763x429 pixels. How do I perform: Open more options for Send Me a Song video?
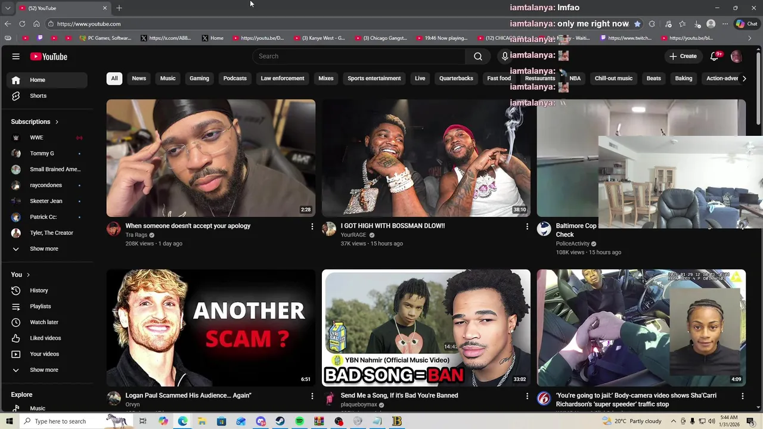(x=527, y=396)
